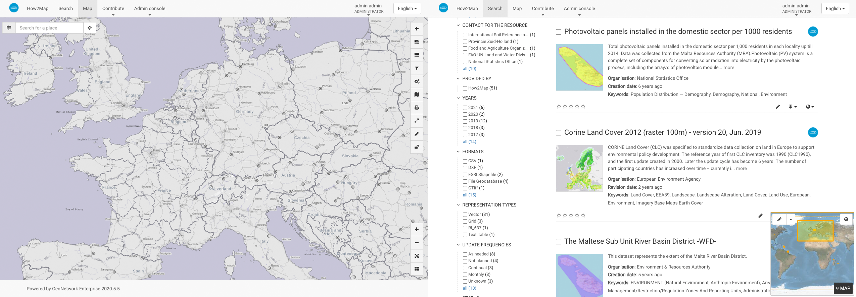856x297 pixels.
Task: Check the Monthly update frequency filter
Action: 465,275
